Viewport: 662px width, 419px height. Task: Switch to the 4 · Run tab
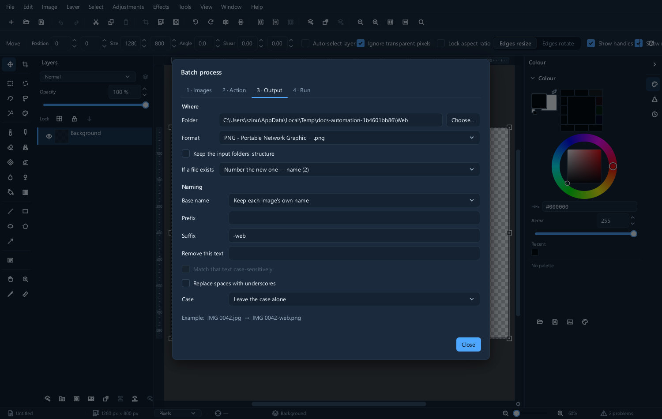click(301, 90)
